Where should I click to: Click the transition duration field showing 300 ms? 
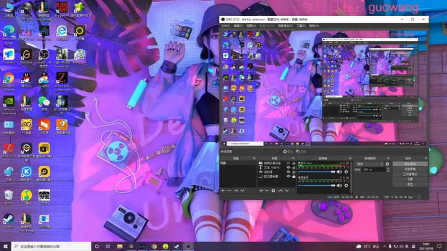[373, 170]
